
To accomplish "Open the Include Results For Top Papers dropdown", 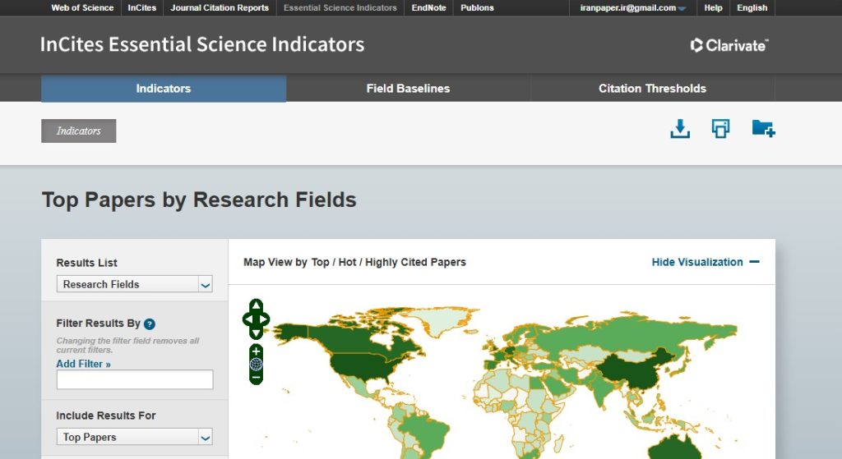I will 134,437.
